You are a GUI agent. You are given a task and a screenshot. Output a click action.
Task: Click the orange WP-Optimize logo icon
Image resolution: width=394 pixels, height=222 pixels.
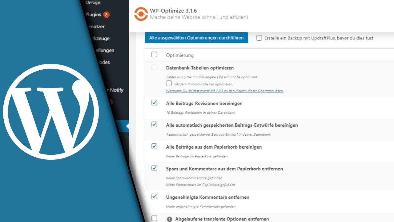pos(141,14)
